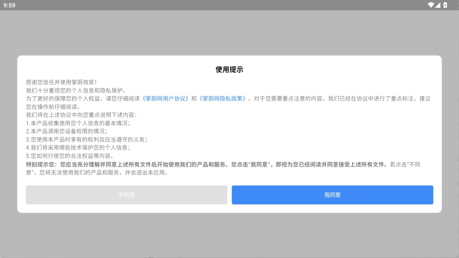The width and height of the screenshot is (459, 258).
Task: Click the 使用提示 dialog title
Action: (x=229, y=70)
